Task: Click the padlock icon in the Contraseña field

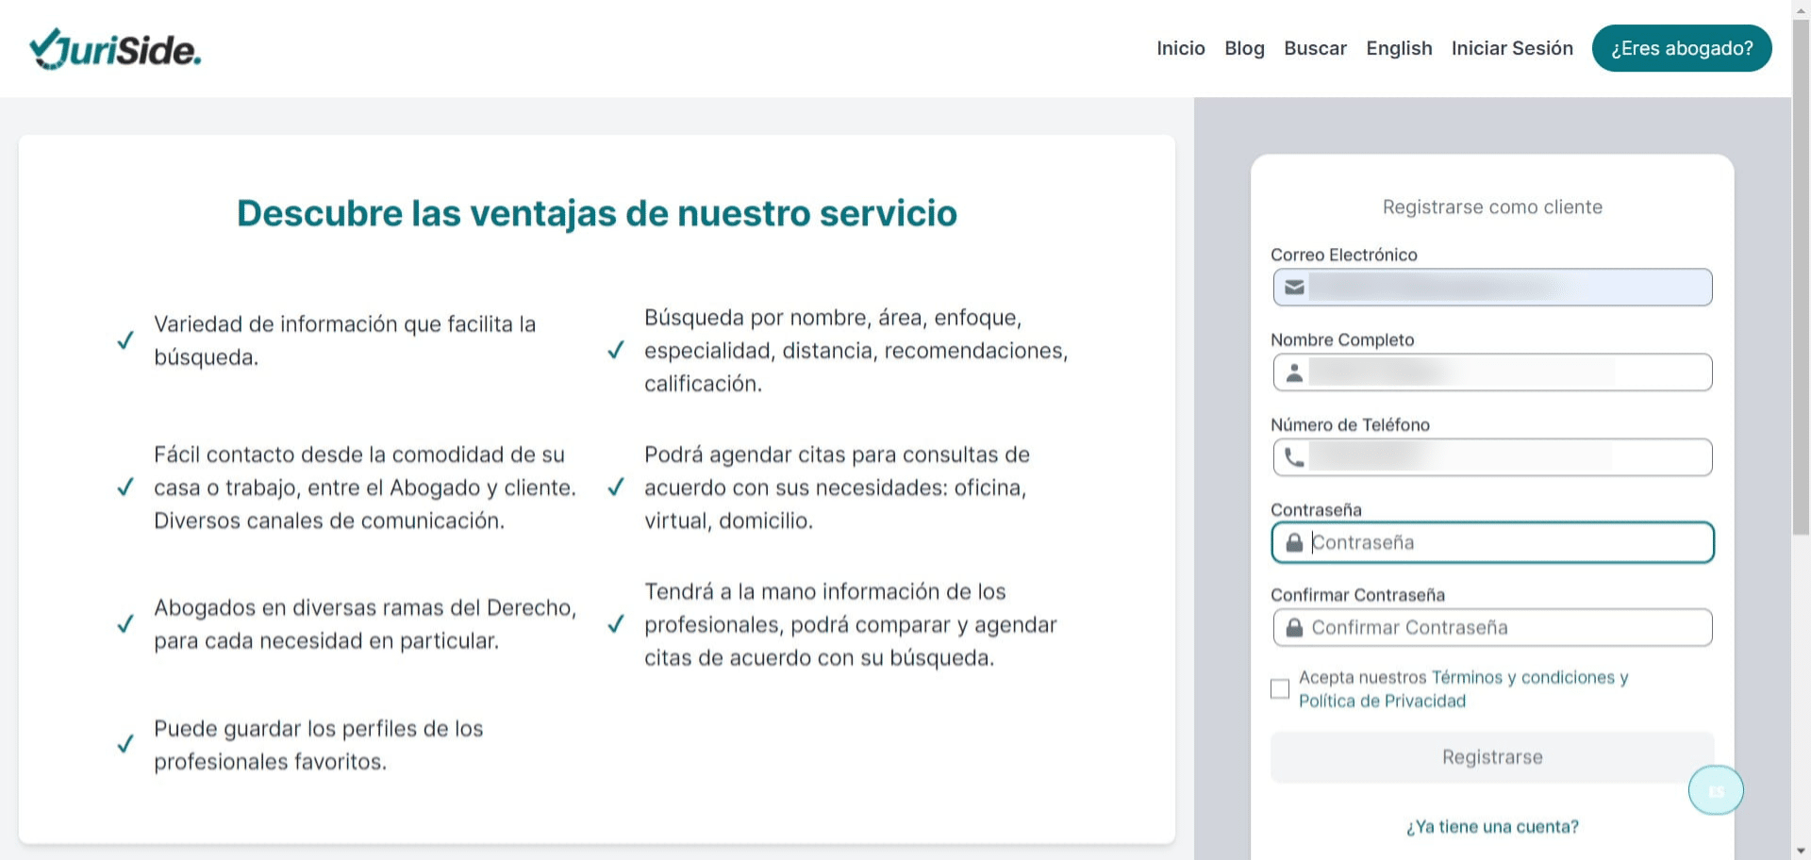Action: coord(1296,542)
